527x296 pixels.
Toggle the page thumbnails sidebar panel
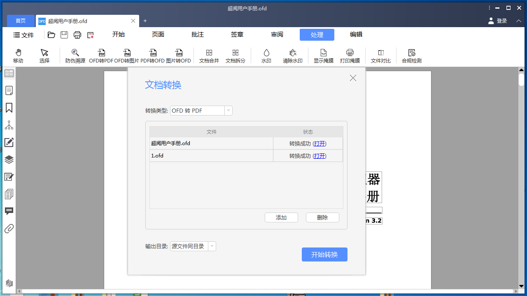coord(9,90)
